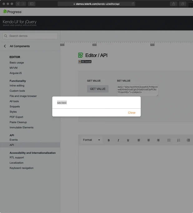Close the sectest alert dialog

coord(131,113)
